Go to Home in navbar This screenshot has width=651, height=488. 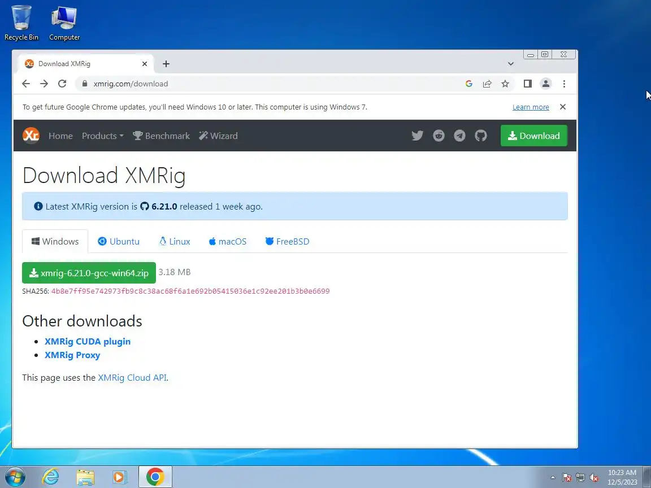[60, 136]
